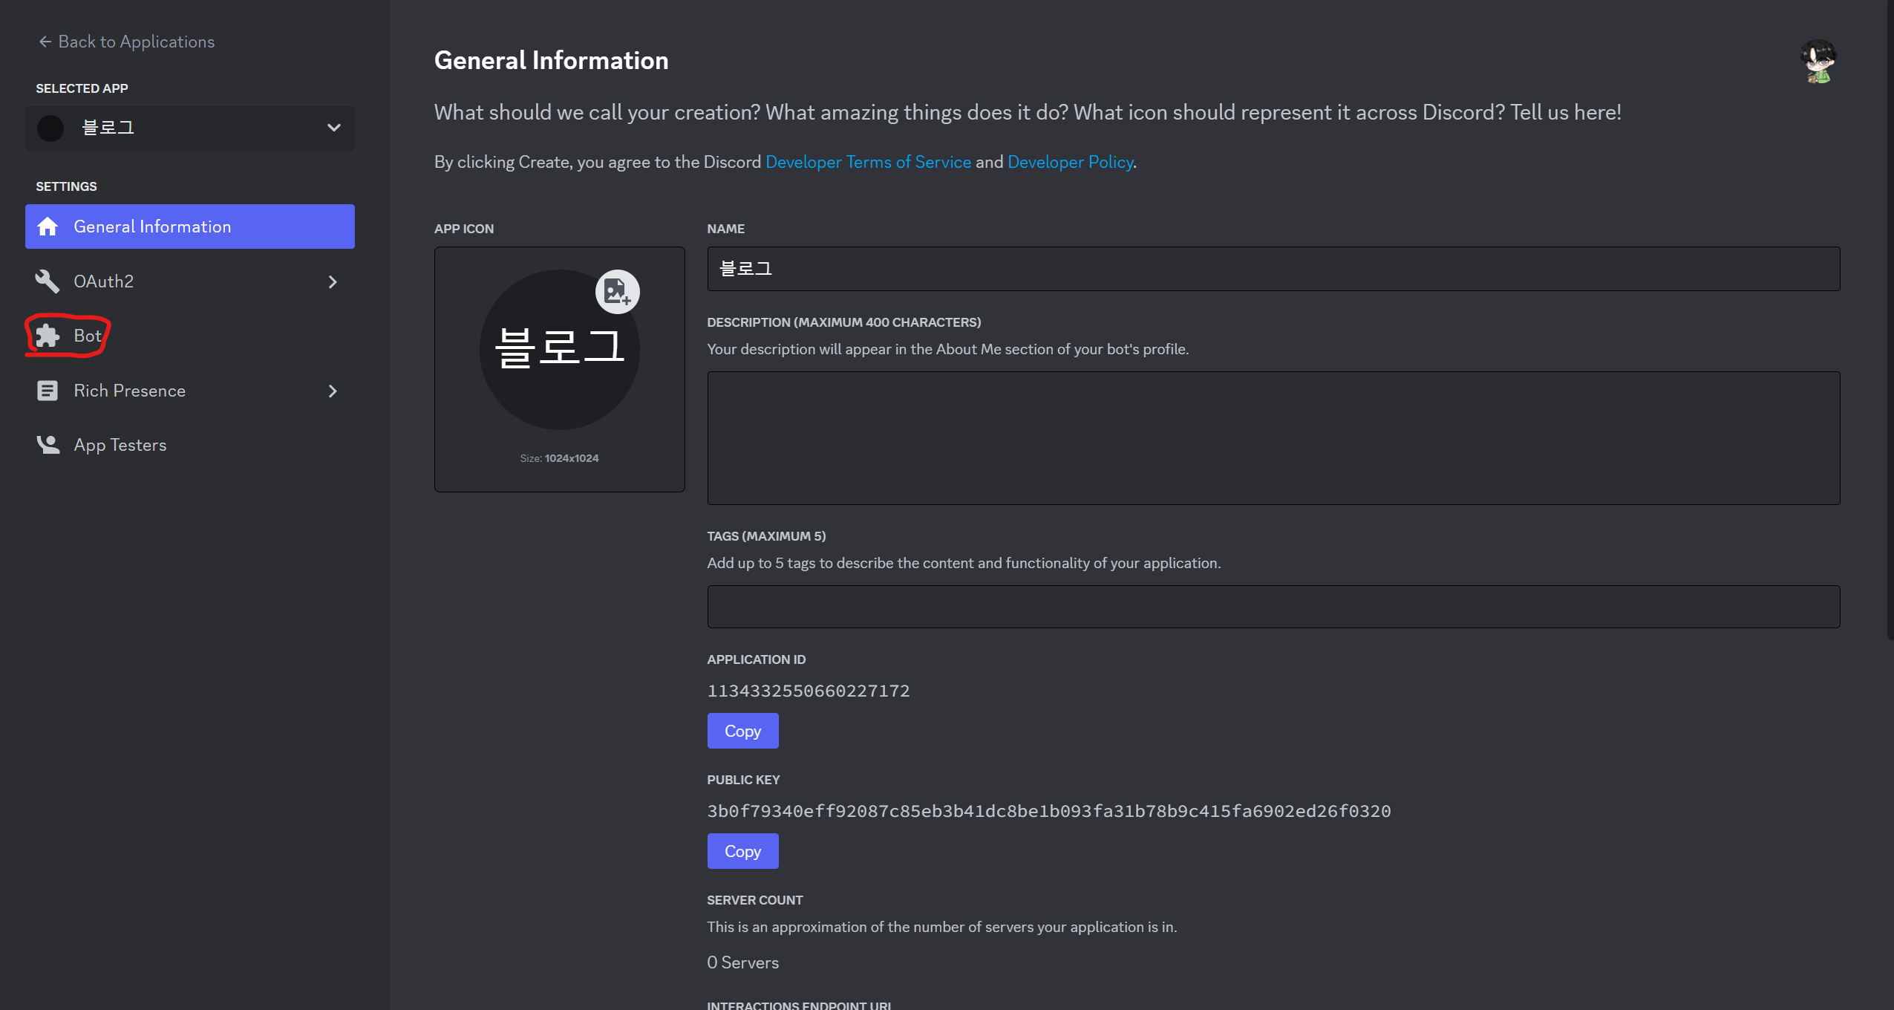The image size is (1894, 1010).
Task: Click into the Name input field
Action: 1273,269
